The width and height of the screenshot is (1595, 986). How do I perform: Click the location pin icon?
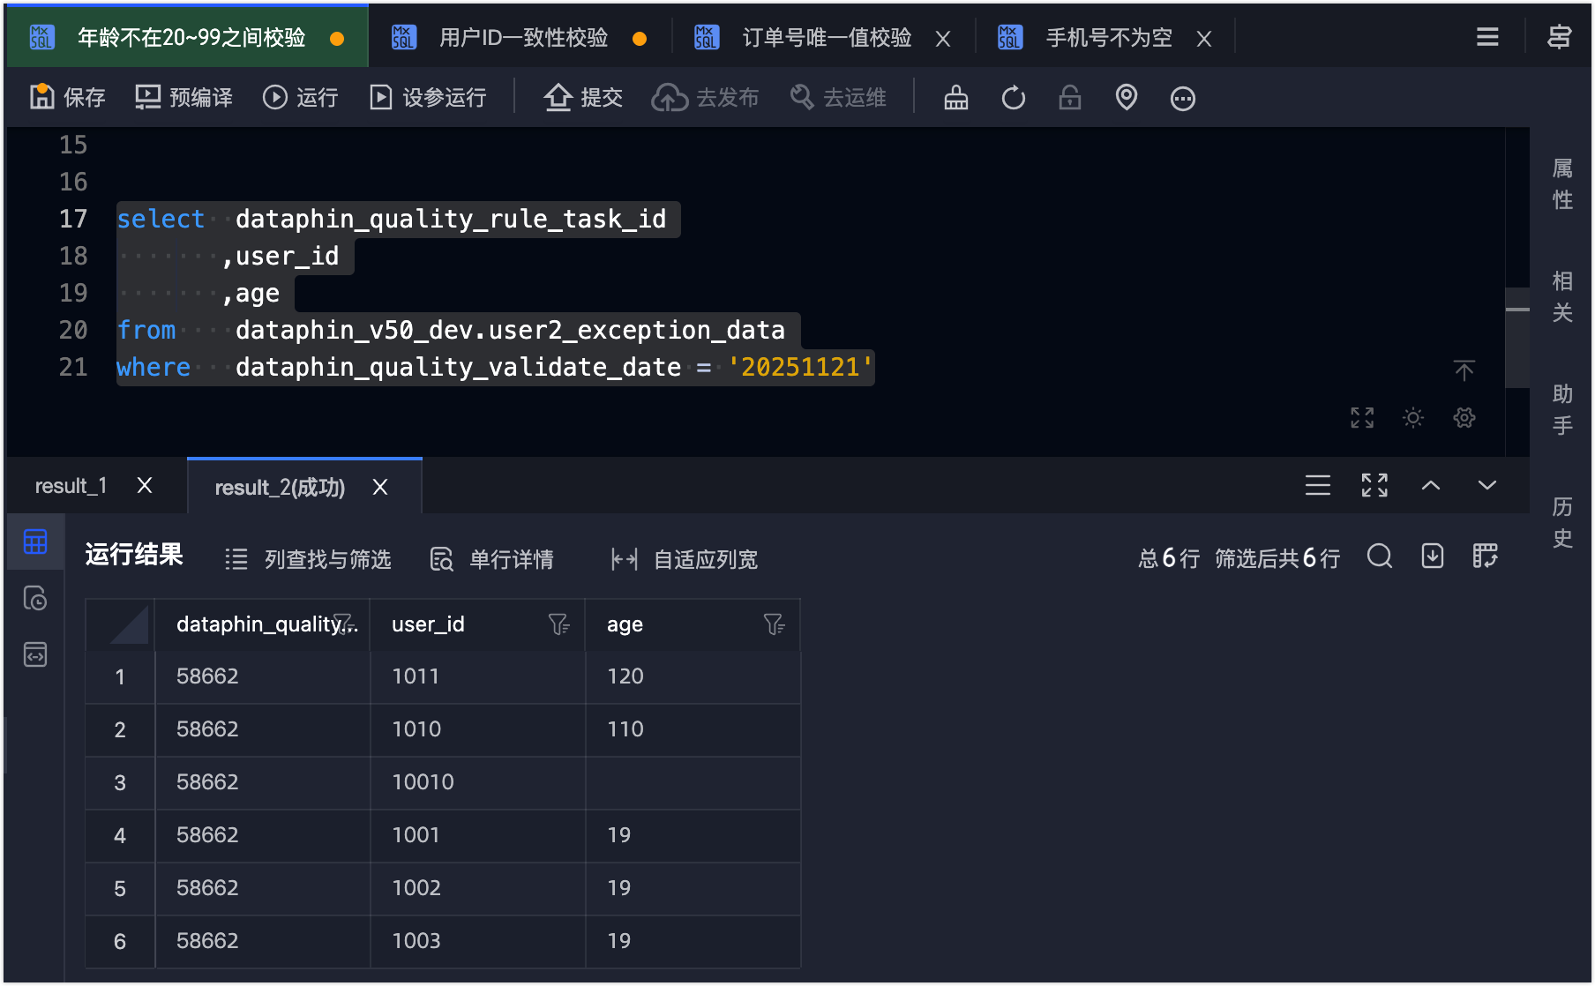[x=1127, y=97]
